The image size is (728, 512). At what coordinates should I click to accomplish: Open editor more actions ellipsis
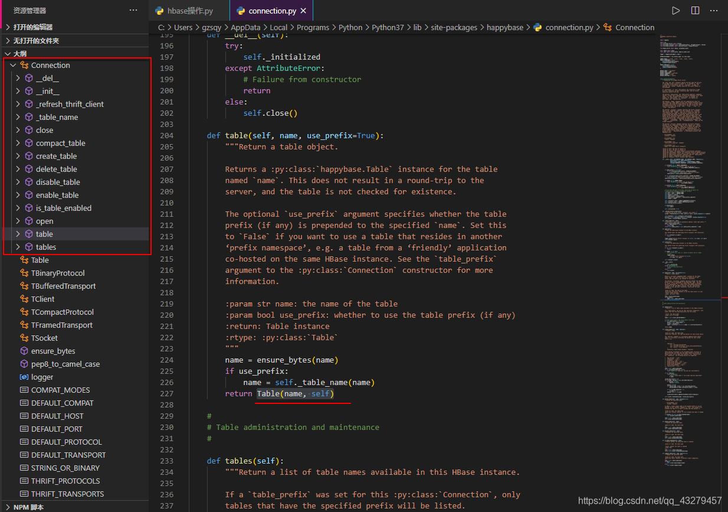tap(713, 10)
